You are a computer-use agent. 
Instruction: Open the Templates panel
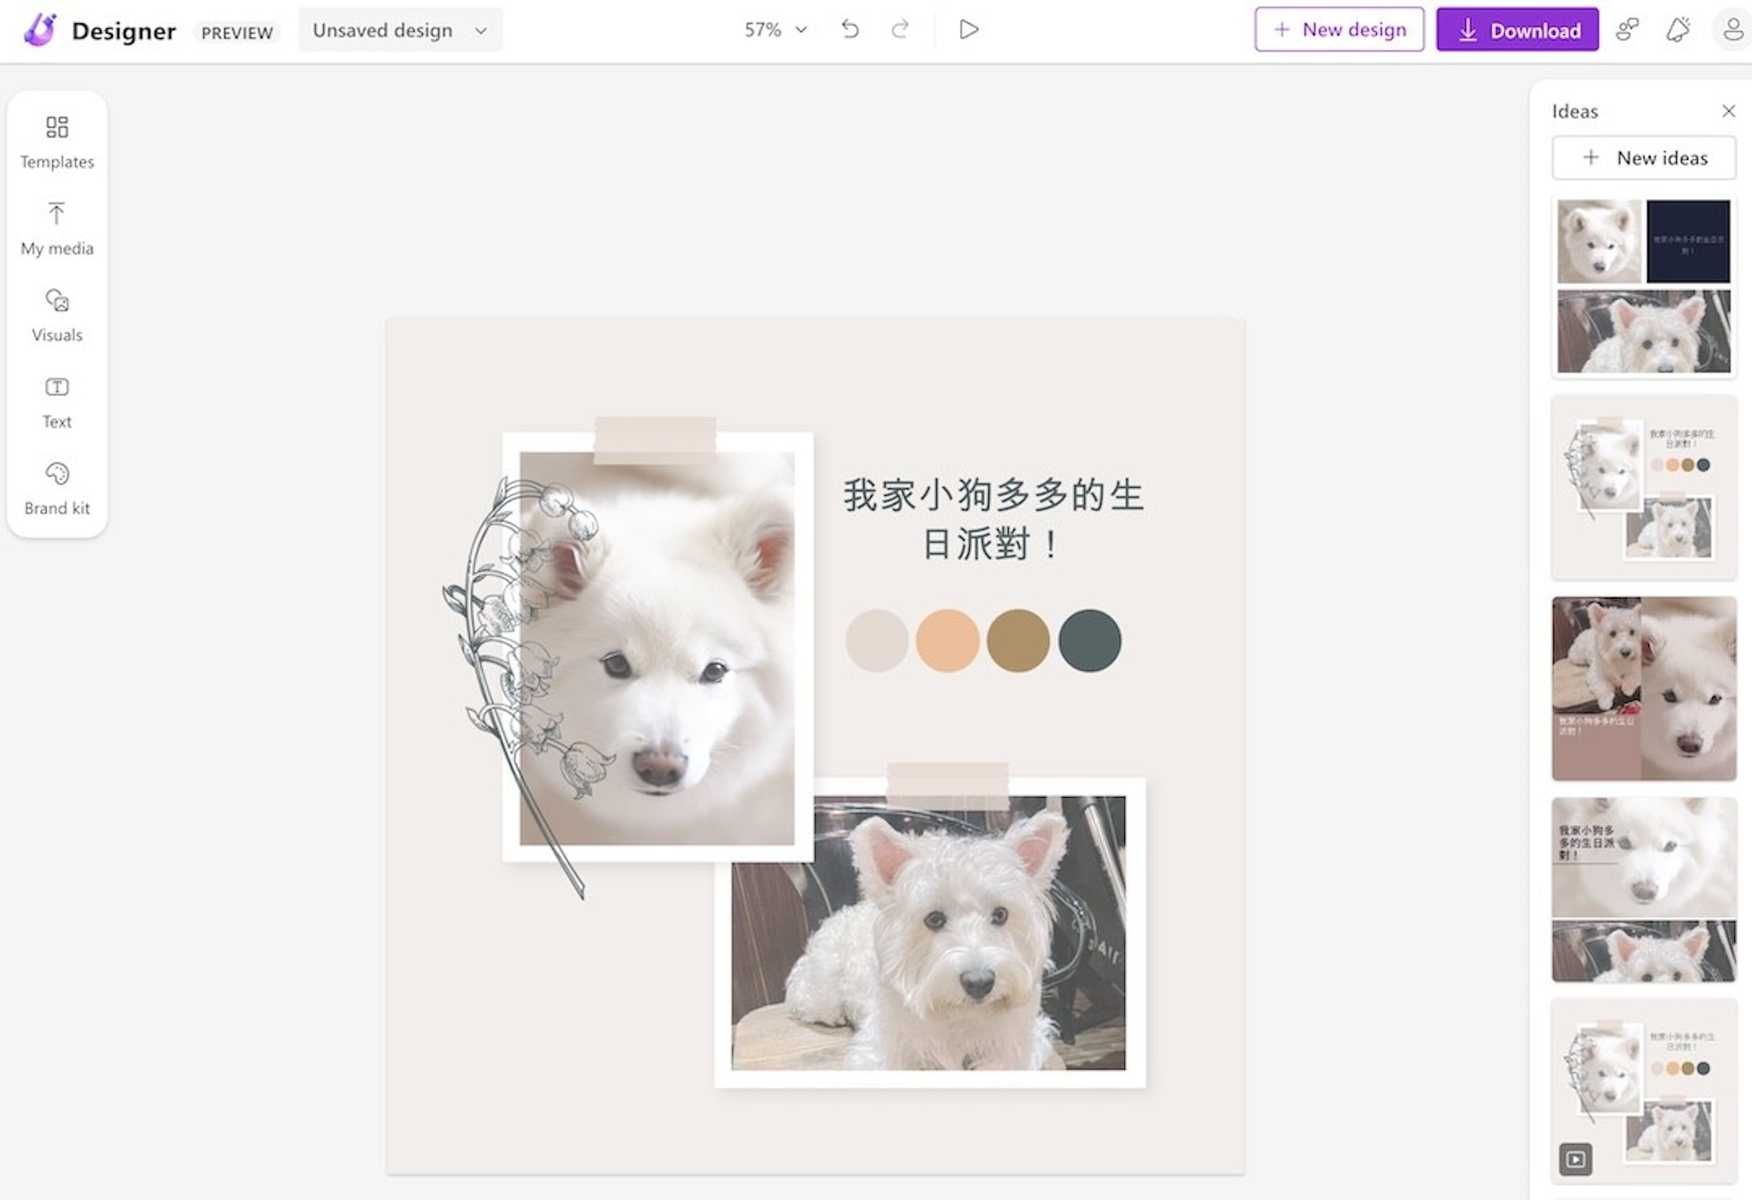[57, 142]
